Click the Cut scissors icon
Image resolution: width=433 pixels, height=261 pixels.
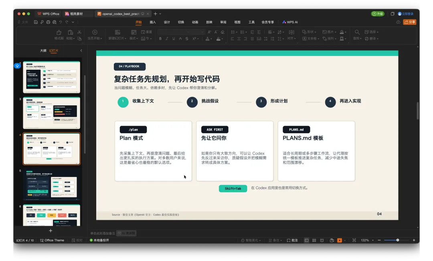(x=79, y=32)
